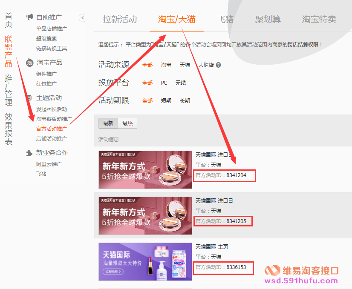Open 发起团长活动 in the sidebar
This screenshot has width=352, height=289.
[52, 109]
